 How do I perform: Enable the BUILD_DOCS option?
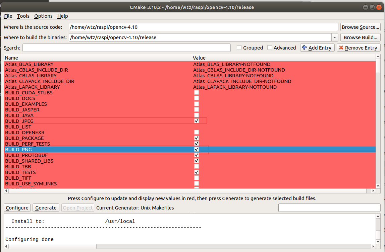196,98
